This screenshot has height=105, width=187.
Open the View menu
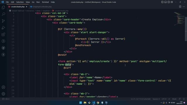28,2
